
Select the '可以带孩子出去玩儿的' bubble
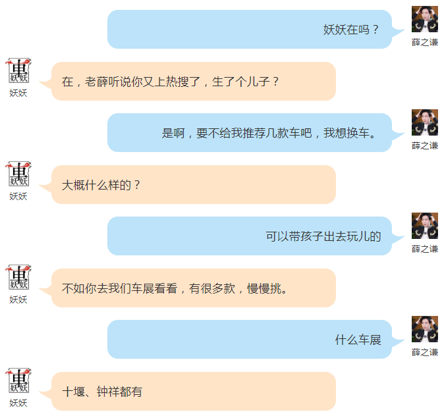pyautogui.click(x=250, y=236)
